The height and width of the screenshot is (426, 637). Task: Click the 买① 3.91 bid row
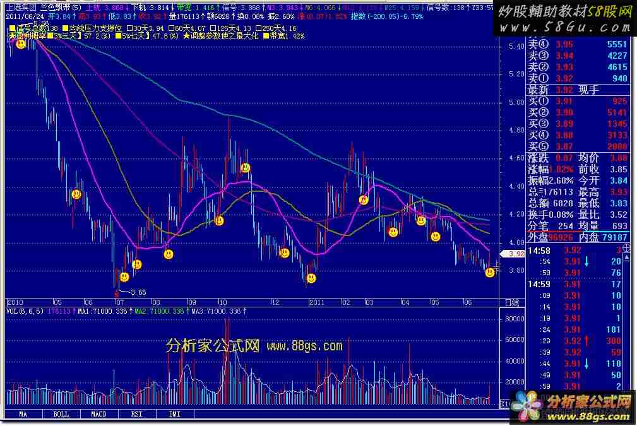point(578,101)
